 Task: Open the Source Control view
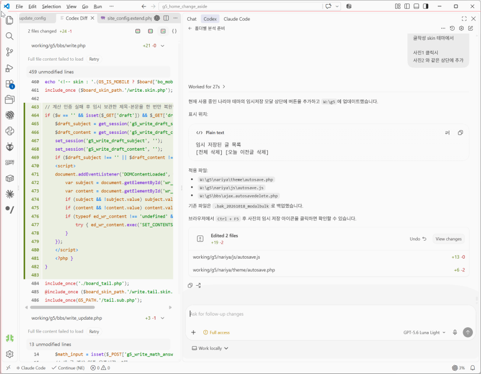[x=10, y=52]
